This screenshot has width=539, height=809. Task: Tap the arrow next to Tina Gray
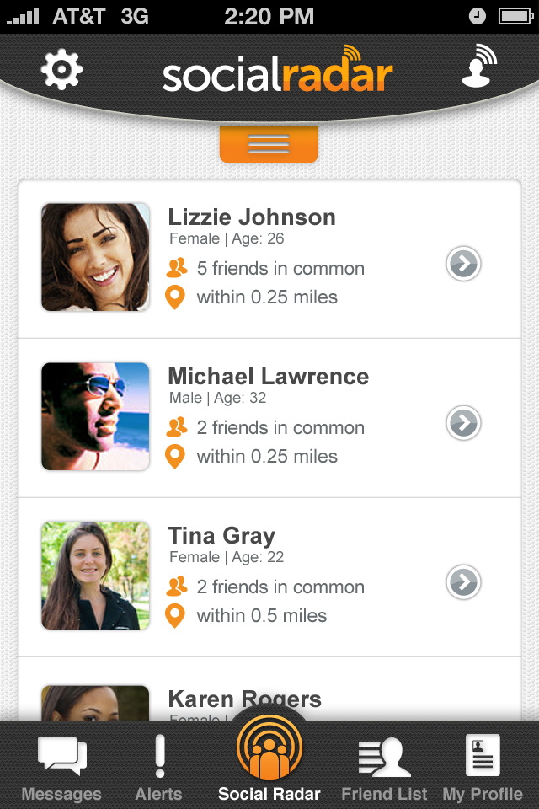point(463,582)
